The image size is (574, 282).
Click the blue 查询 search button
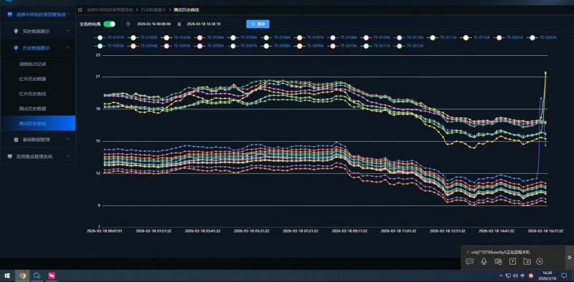(x=258, y=24)
